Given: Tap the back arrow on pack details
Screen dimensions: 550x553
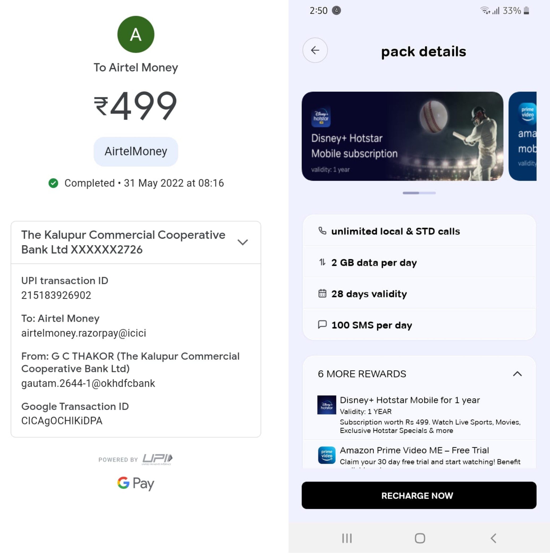Looking at the screenshot, I should pos(315,50).
